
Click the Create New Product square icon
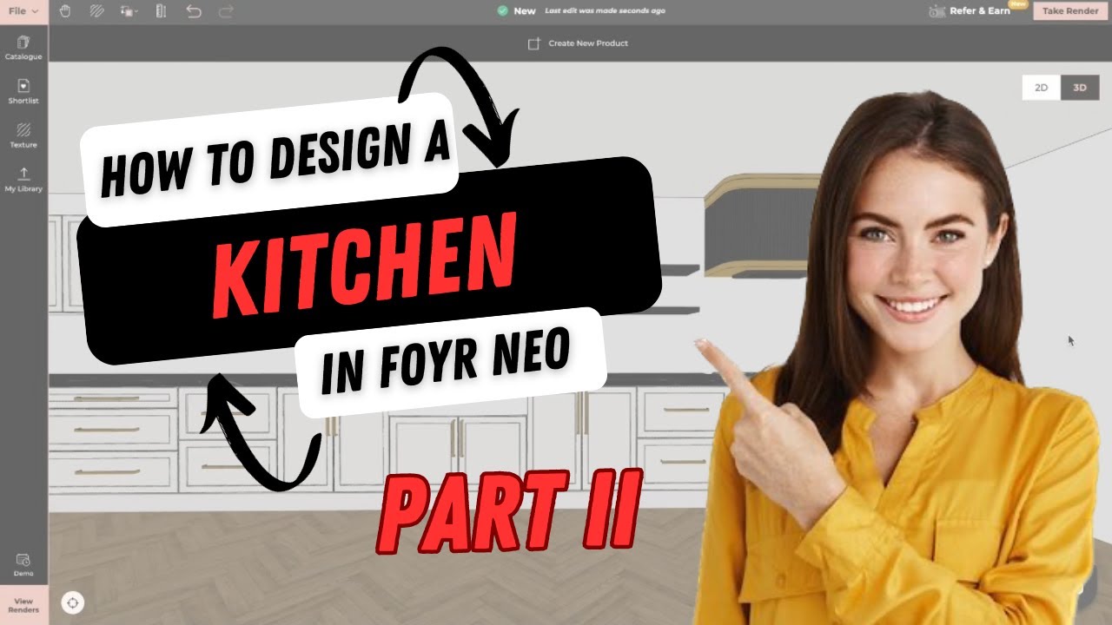[x=534, y=43]
